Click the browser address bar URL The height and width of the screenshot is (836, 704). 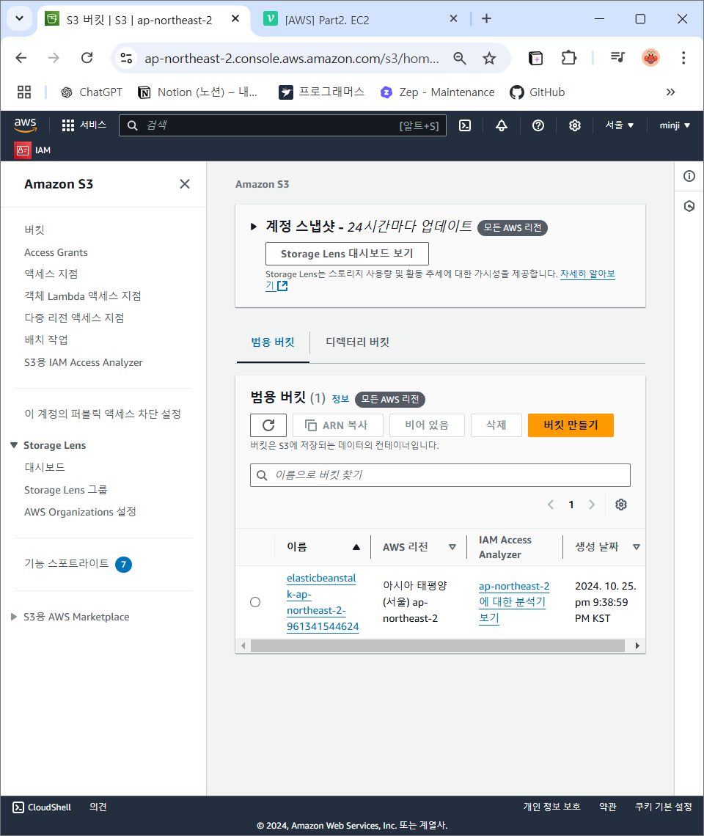click(x=292, y=58)
